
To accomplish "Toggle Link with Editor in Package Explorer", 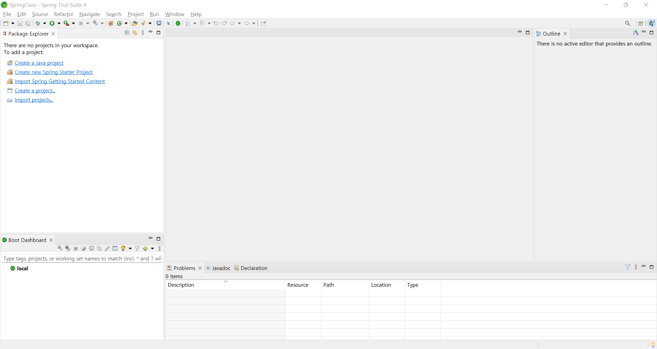I will pos(135,33).
